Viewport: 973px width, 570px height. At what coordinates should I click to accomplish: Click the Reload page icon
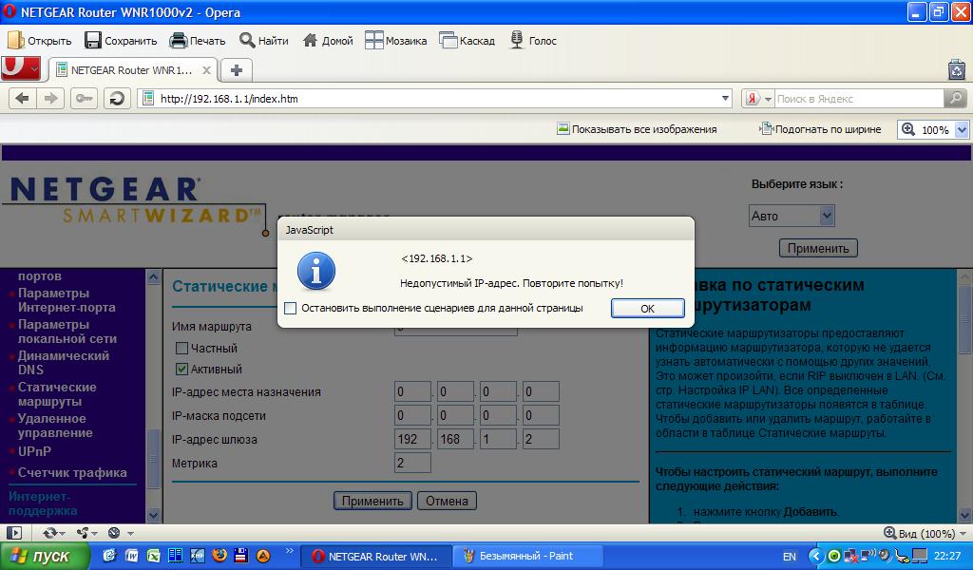coord(117,98)
